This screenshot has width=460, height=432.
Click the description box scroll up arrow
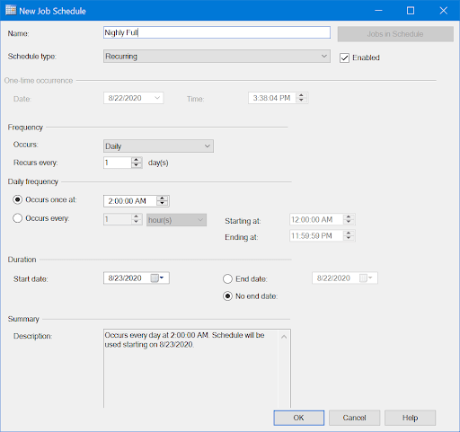click(x=284, y=337)
